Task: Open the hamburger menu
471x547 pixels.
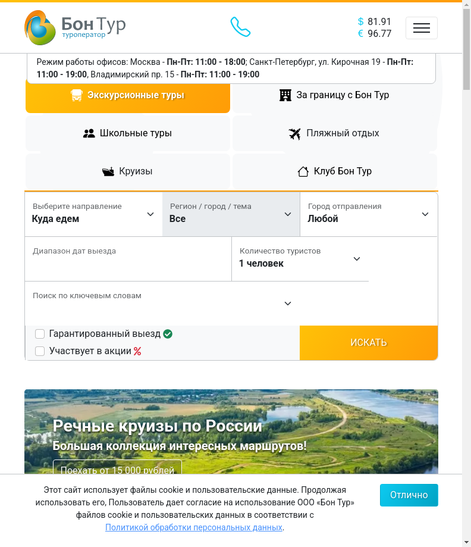Action: (421, 28)
